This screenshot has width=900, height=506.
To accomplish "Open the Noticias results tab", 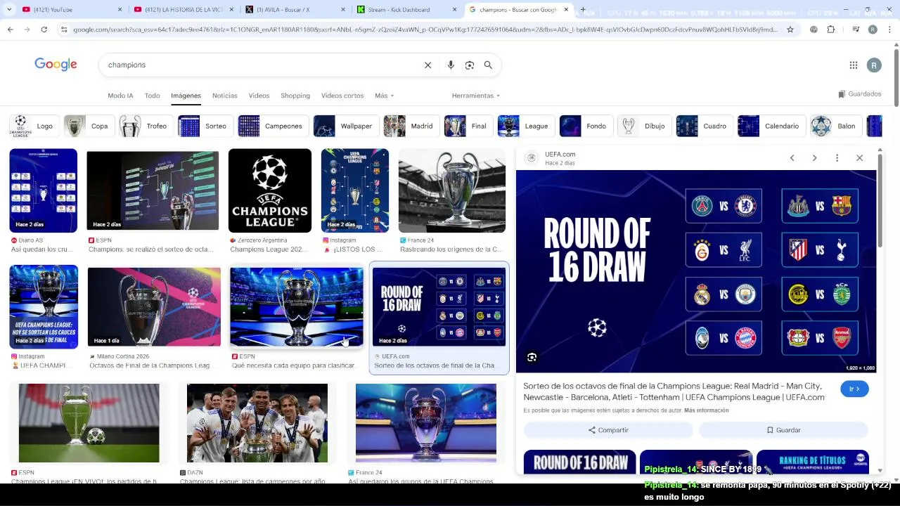I will pos(225,96).
